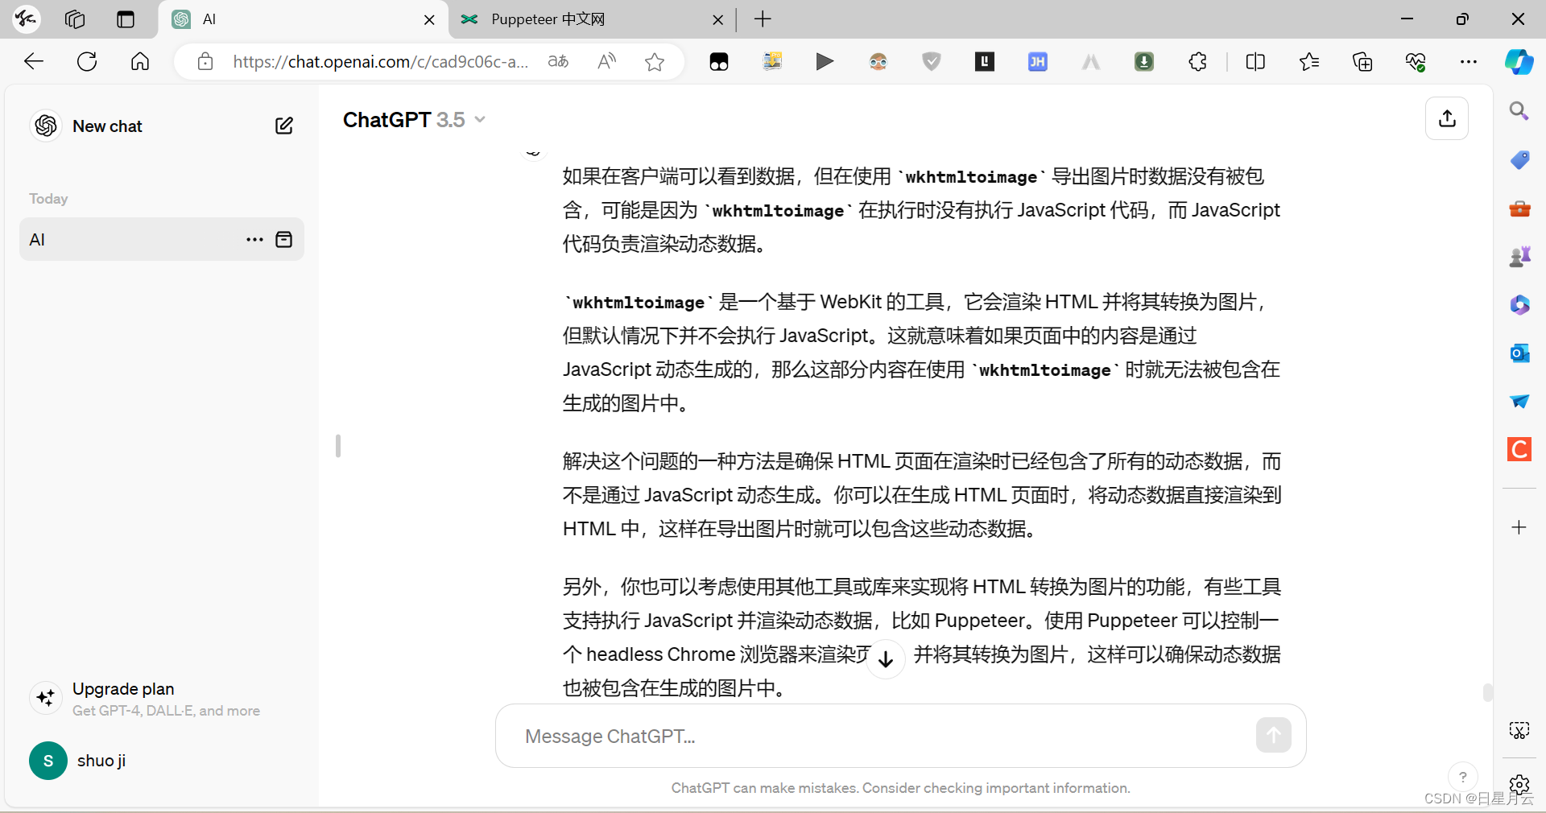Click the shuo ji profile avatar
Viewport: 1546px width, 813px height.
48,761
